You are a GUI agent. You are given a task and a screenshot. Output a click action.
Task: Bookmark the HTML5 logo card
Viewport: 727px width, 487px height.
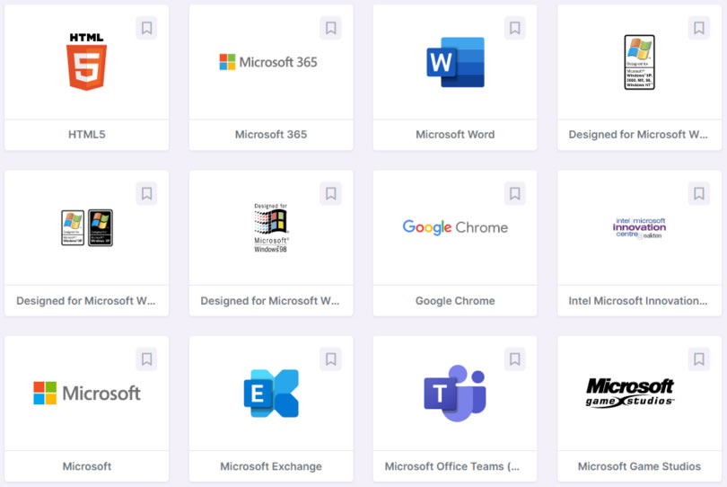tap(146, 28)
